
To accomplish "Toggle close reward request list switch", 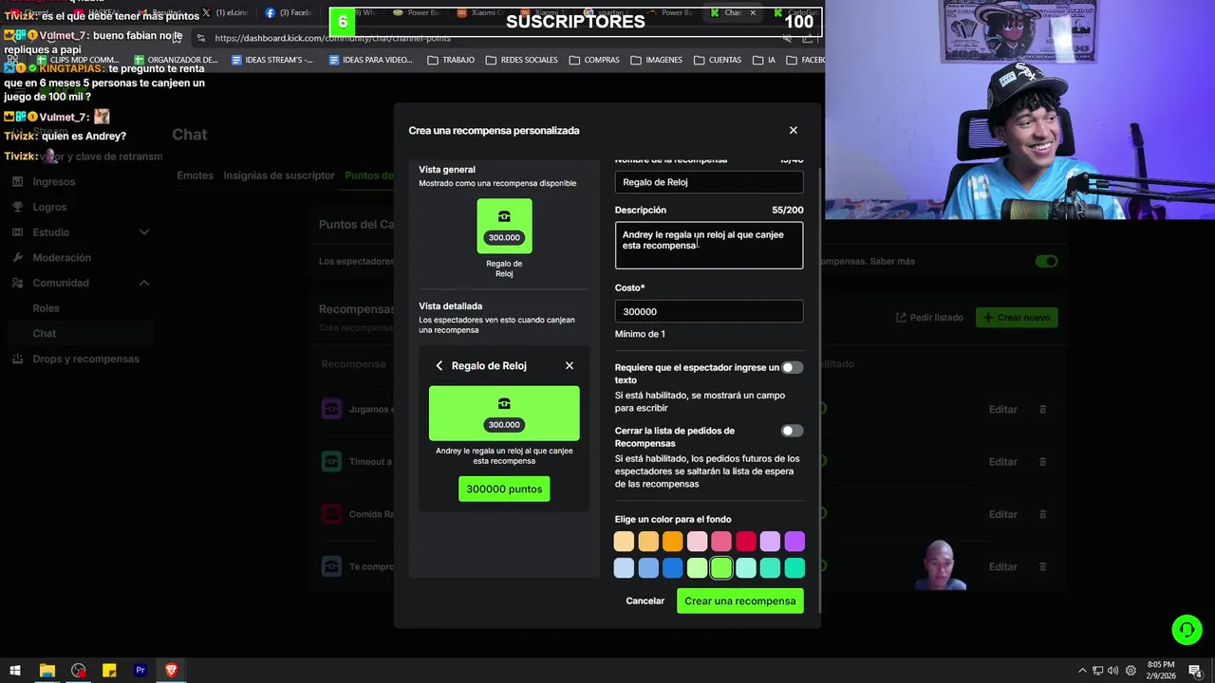I will pos(792,431).
